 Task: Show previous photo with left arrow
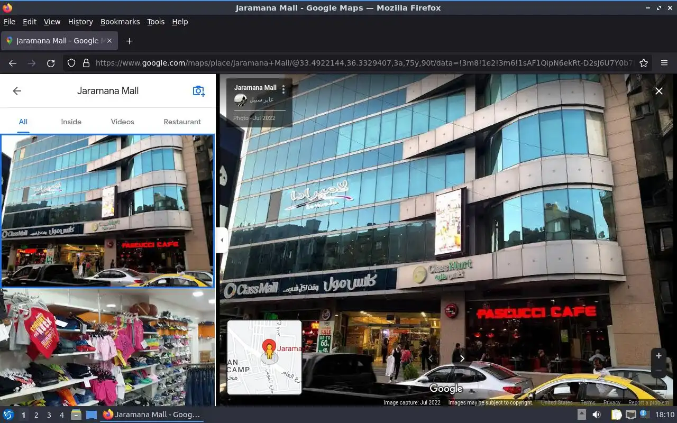tap(431, 358)
